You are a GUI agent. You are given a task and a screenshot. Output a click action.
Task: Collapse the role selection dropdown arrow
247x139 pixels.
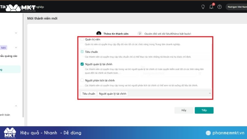pyautogui.click(x=210, y=94)
